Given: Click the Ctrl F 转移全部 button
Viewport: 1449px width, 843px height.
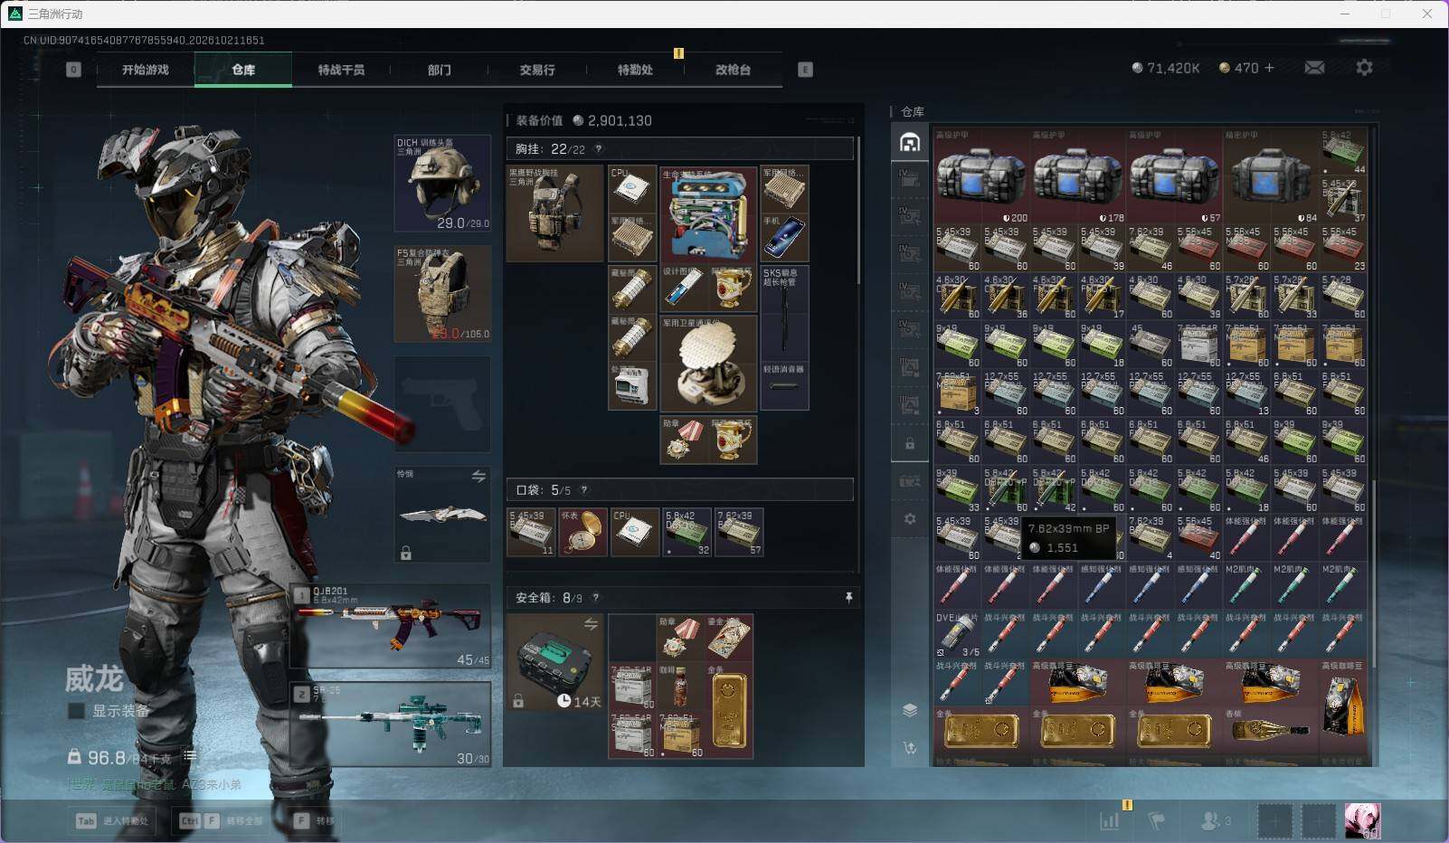Looking at the screenshot, I should tap(222, 820).
